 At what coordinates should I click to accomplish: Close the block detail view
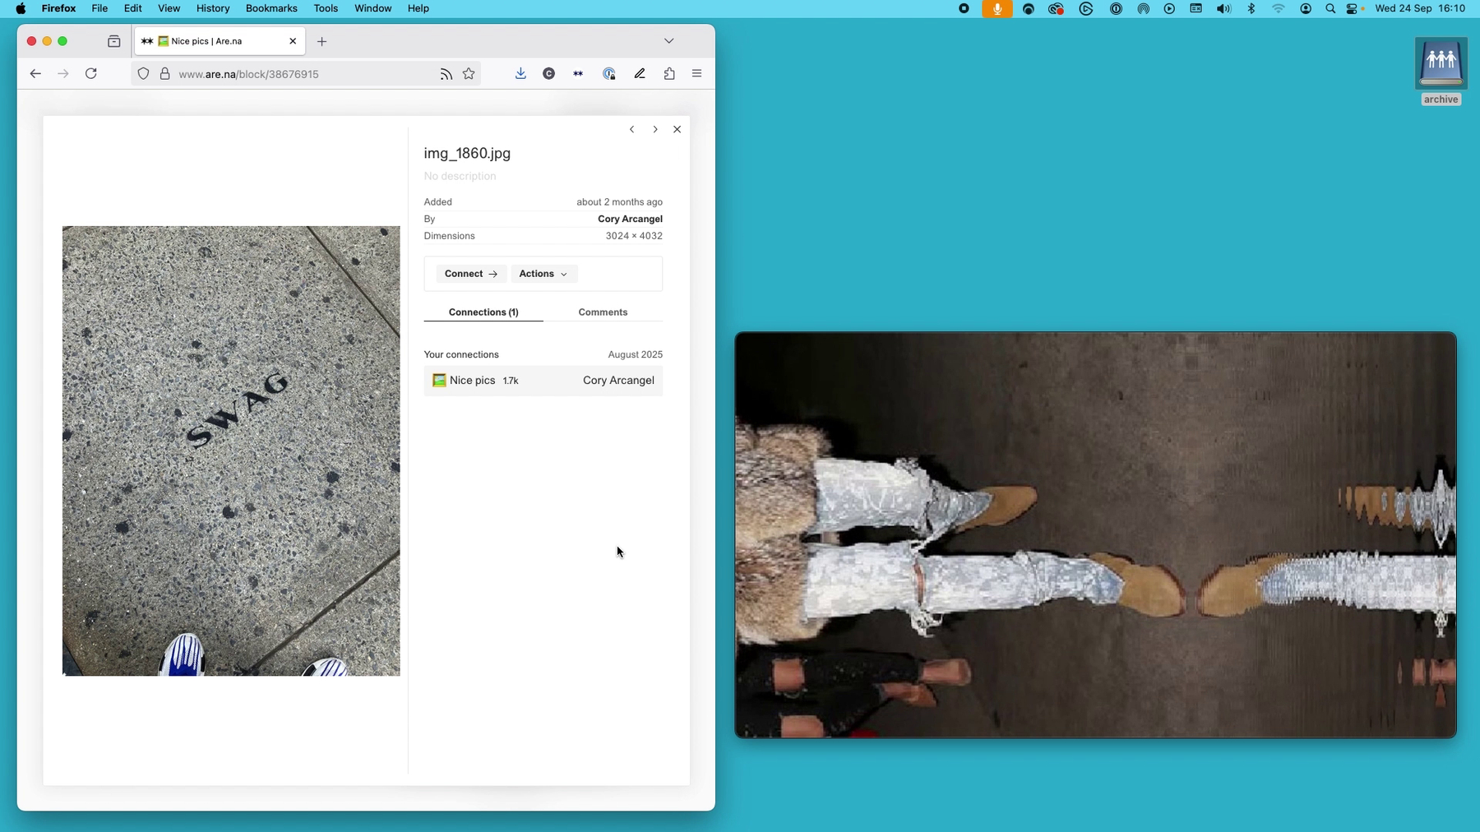677,130
